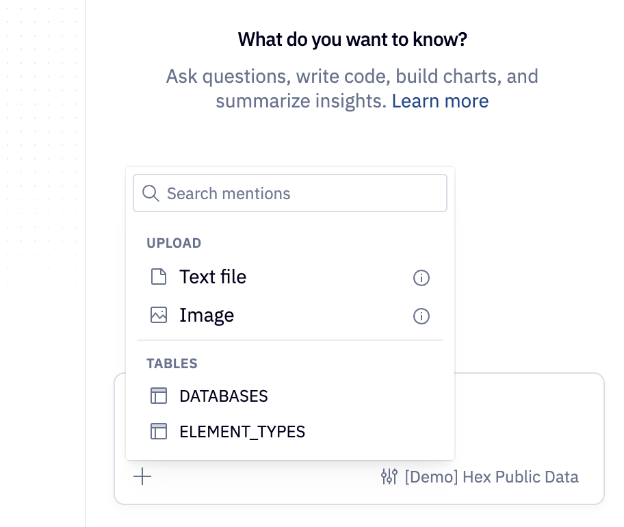Click the Text file document icon
The width and height of the screenshot is (624, 527).
point(158,277)
